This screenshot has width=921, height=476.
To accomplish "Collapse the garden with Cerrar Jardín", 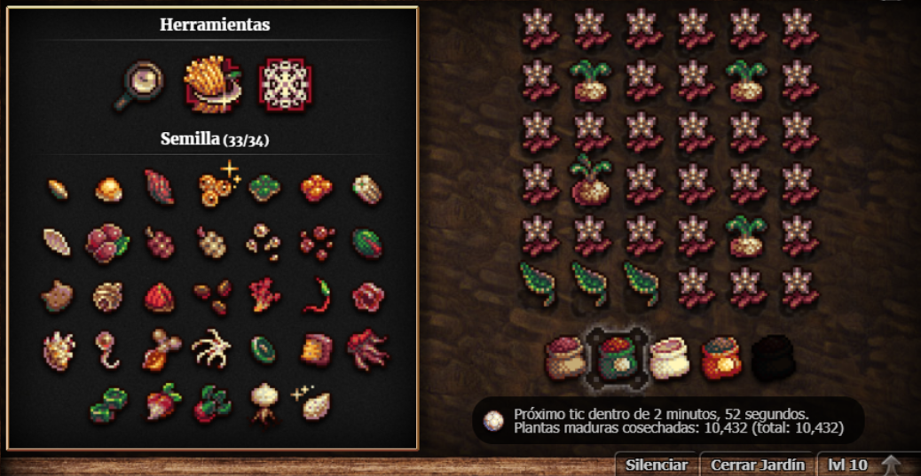I will [x=757, y=464].
